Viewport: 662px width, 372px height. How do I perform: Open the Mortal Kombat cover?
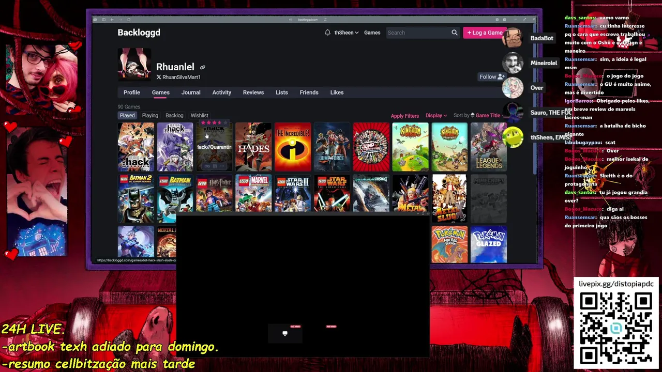pyautogui.click(x=167, y=241)
